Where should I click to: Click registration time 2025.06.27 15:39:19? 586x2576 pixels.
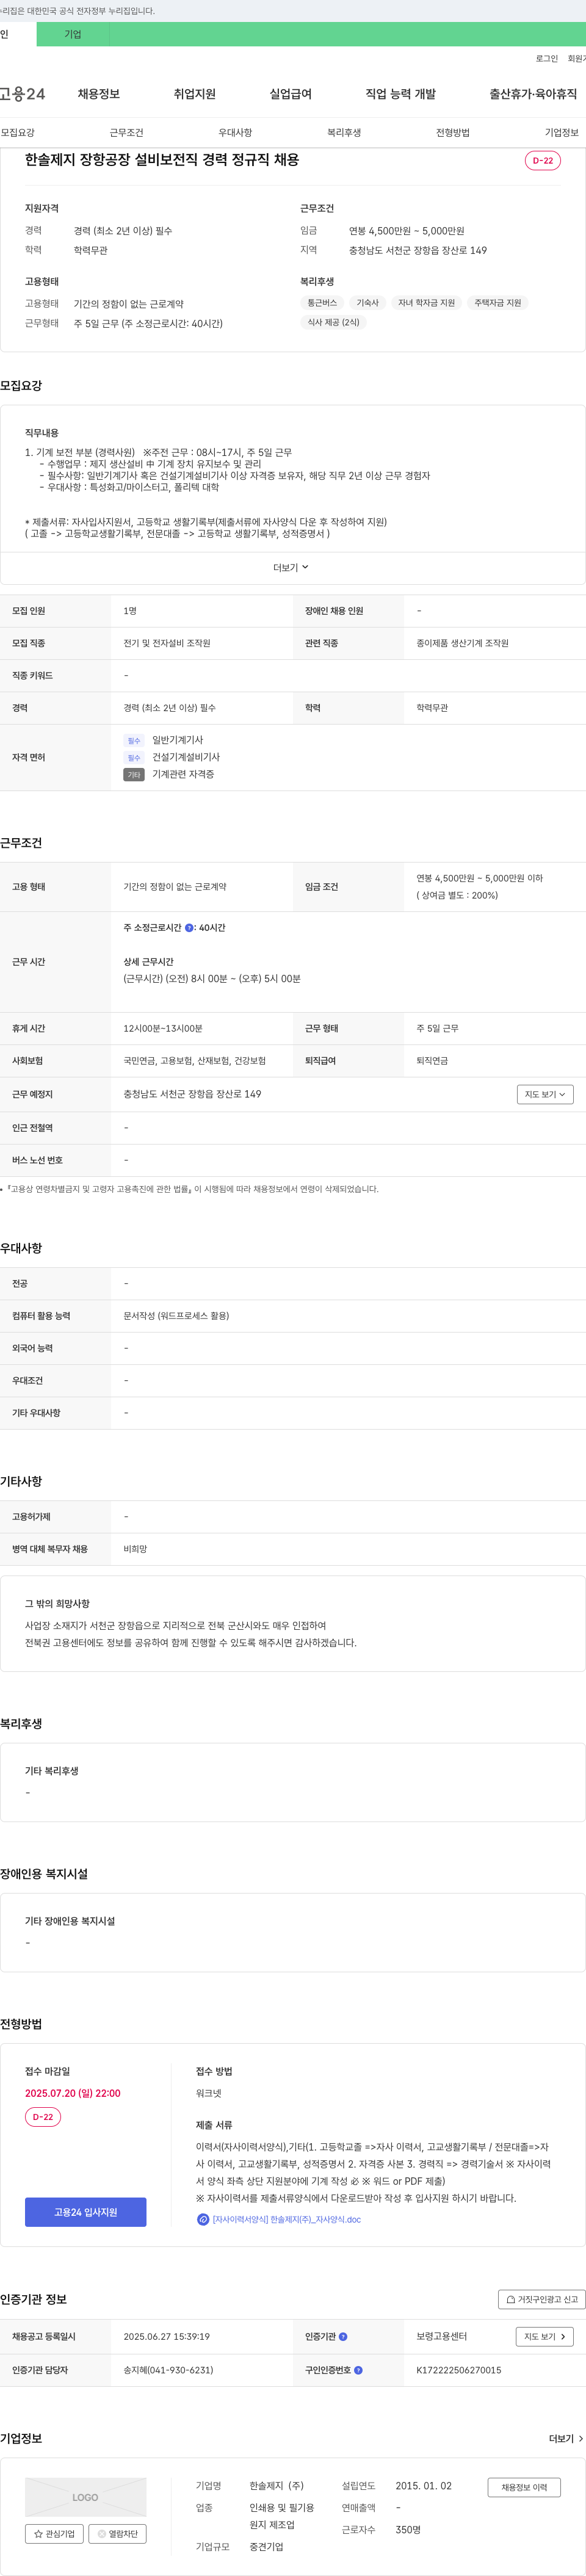pos(167,2337)
